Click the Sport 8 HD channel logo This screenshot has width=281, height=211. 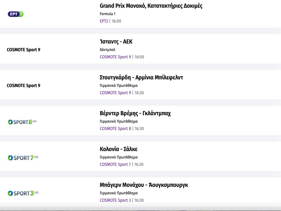click(22, 122)
